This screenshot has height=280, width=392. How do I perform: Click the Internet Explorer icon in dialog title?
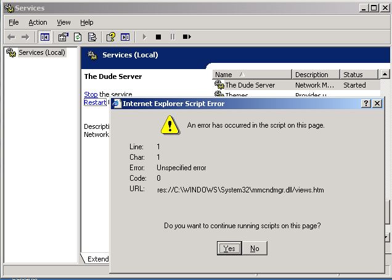116,104
